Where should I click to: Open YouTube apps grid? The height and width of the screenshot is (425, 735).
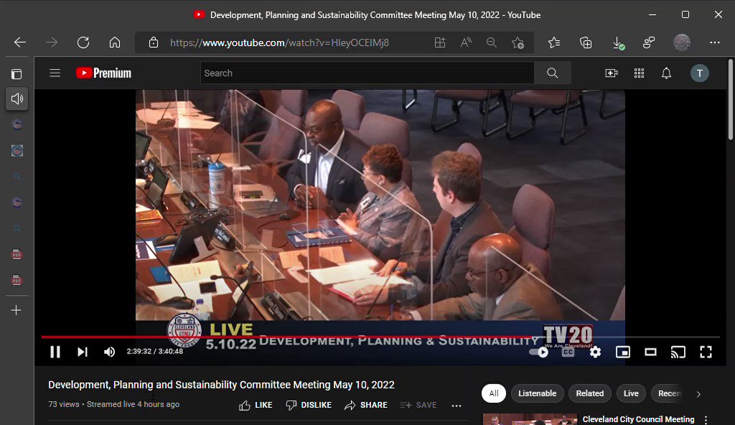coord(639,73)
